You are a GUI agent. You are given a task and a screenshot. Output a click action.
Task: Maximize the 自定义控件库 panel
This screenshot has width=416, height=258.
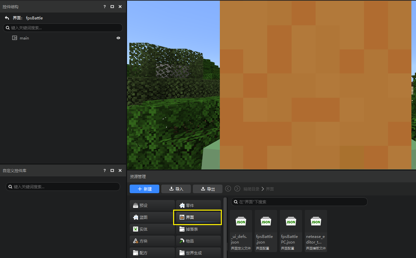pyautogui.click(x=112, y=170)
